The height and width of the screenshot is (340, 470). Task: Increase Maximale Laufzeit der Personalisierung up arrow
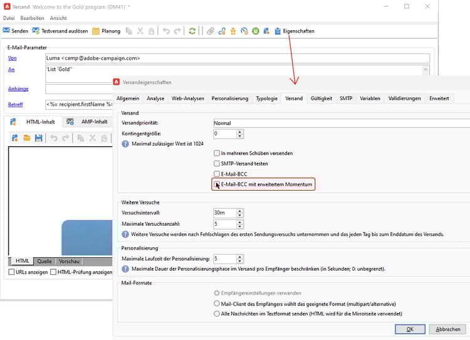click(239, 257)
